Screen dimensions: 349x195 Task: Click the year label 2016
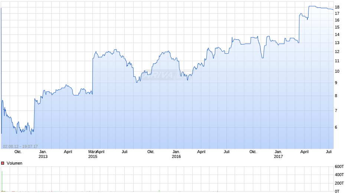[176, 156]
